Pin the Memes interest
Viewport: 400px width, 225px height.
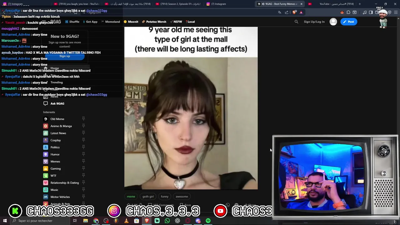[83, 161]
